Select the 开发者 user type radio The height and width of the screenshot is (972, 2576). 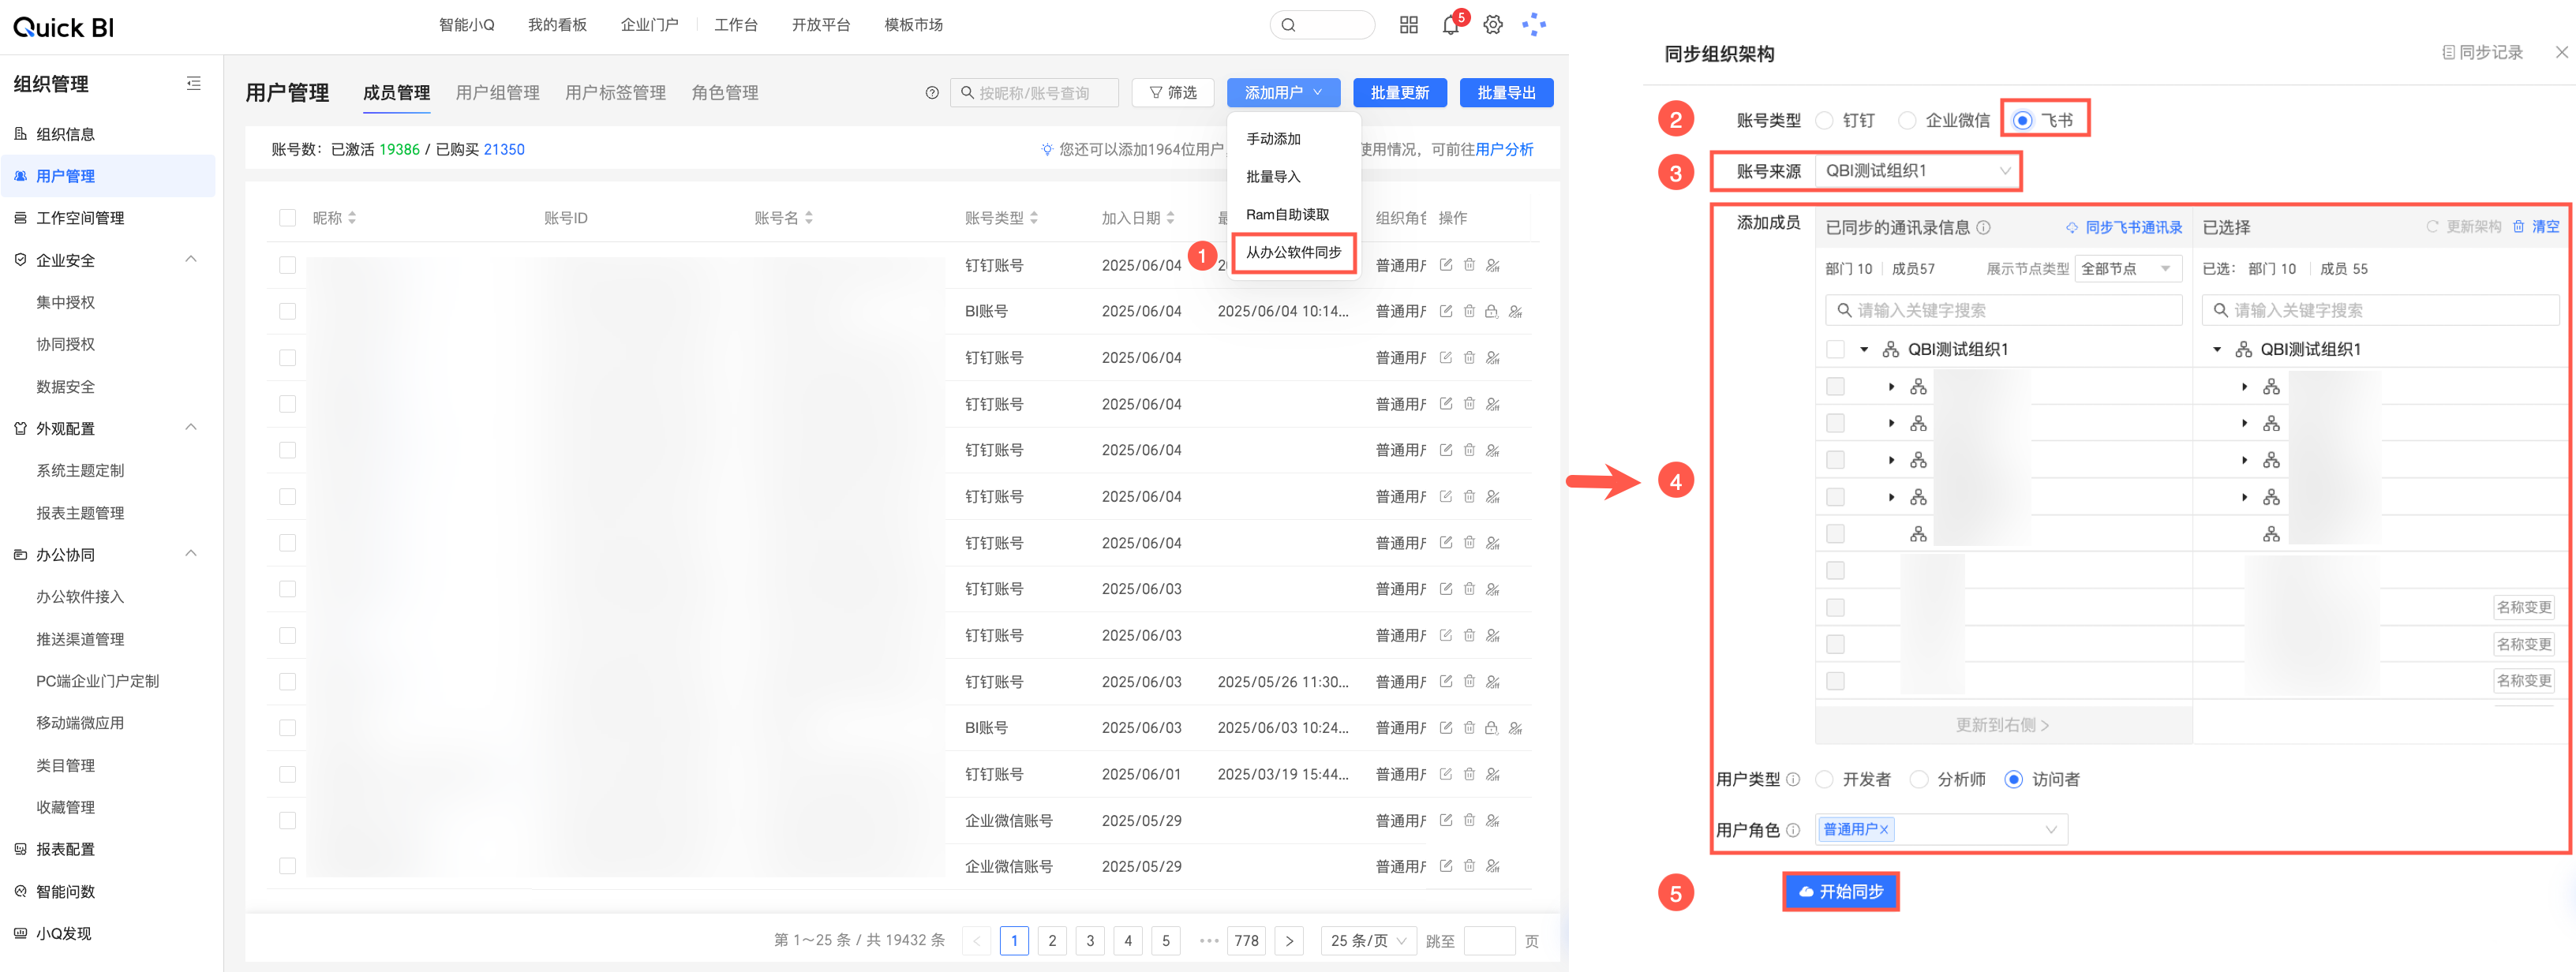point(1825,779)
